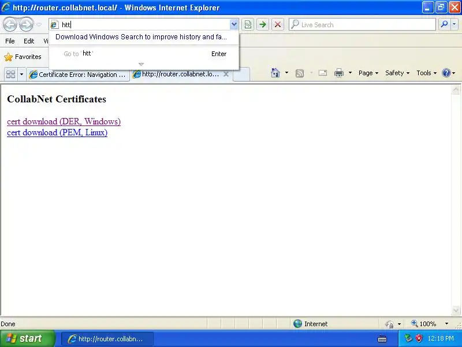Click the Quick Tabs grid icon

[10, 74]
